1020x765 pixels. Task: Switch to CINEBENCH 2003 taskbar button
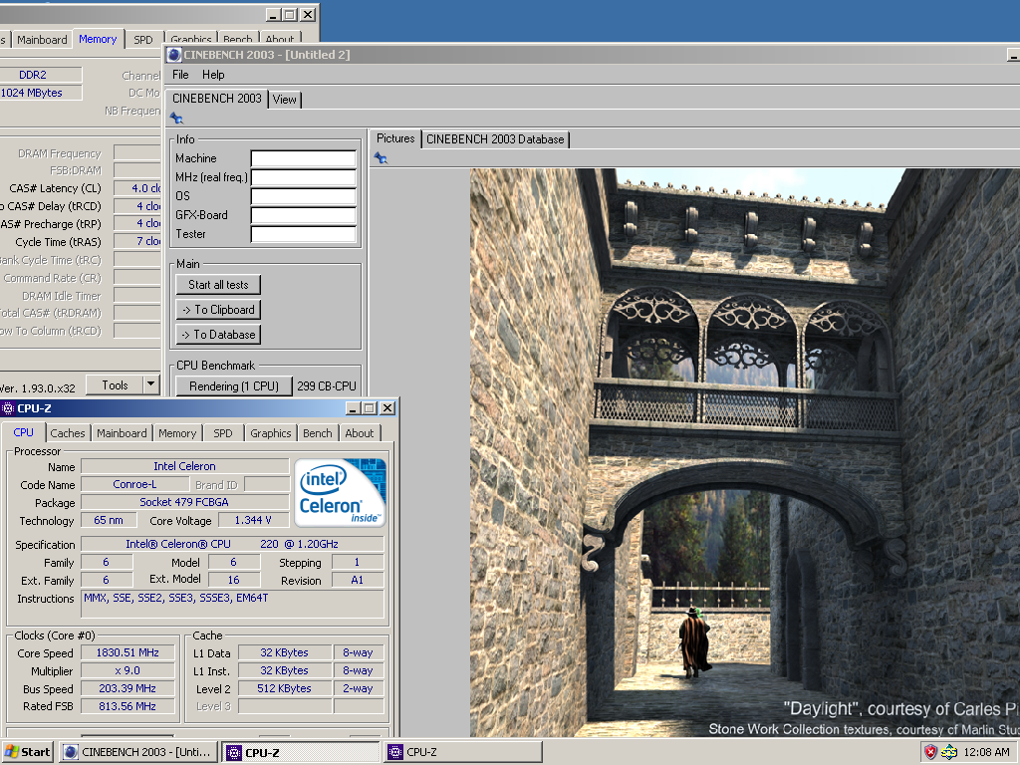pyautogui.click(x=137, y=752)
